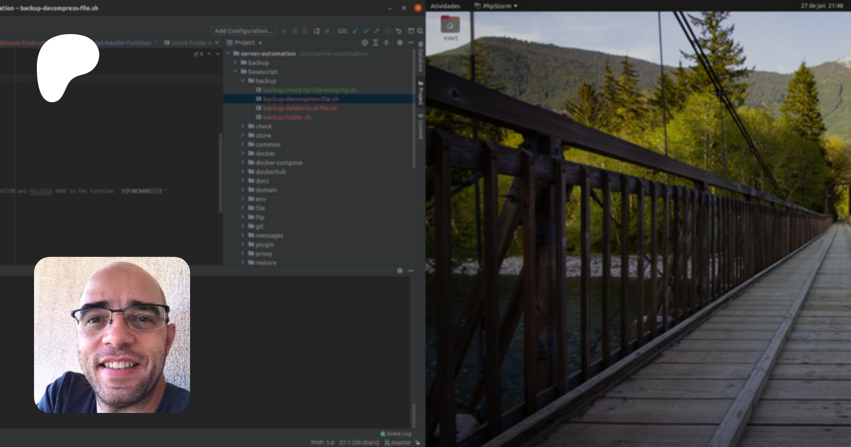Click the bottom panel vertical scrollbar
The width and height of the screenshot is (851, 447).
pos(414,415)
